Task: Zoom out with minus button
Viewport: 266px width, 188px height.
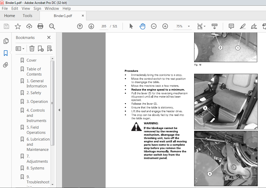Action: pos(154,26)
